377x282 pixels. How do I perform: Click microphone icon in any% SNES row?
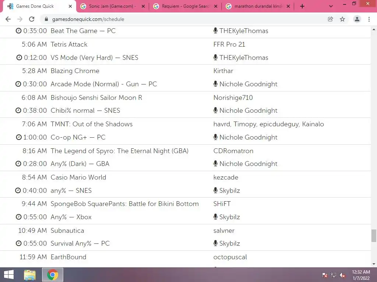point(215,190)
